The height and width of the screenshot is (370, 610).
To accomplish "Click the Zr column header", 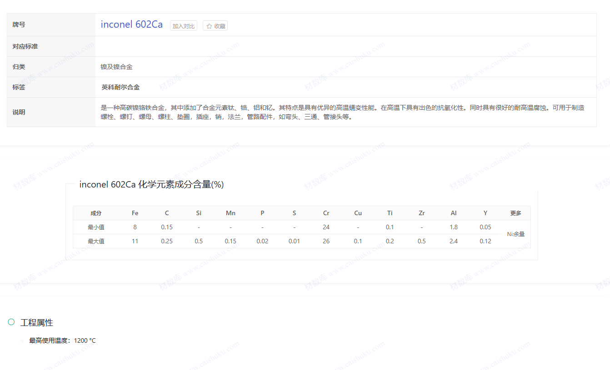I will 422,213.
